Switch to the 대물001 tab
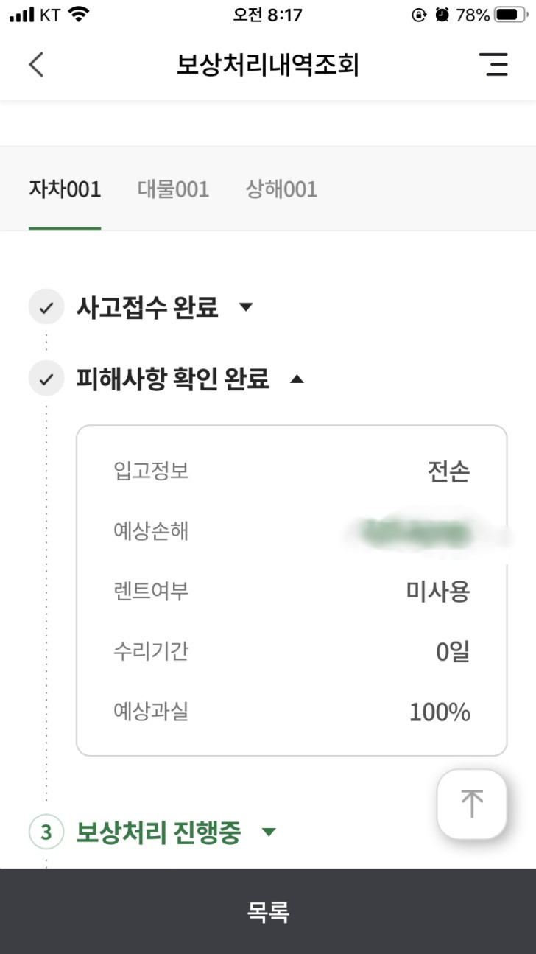 (x=174, y=189)
